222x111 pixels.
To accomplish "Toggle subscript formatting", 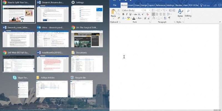I will (139, 14).
